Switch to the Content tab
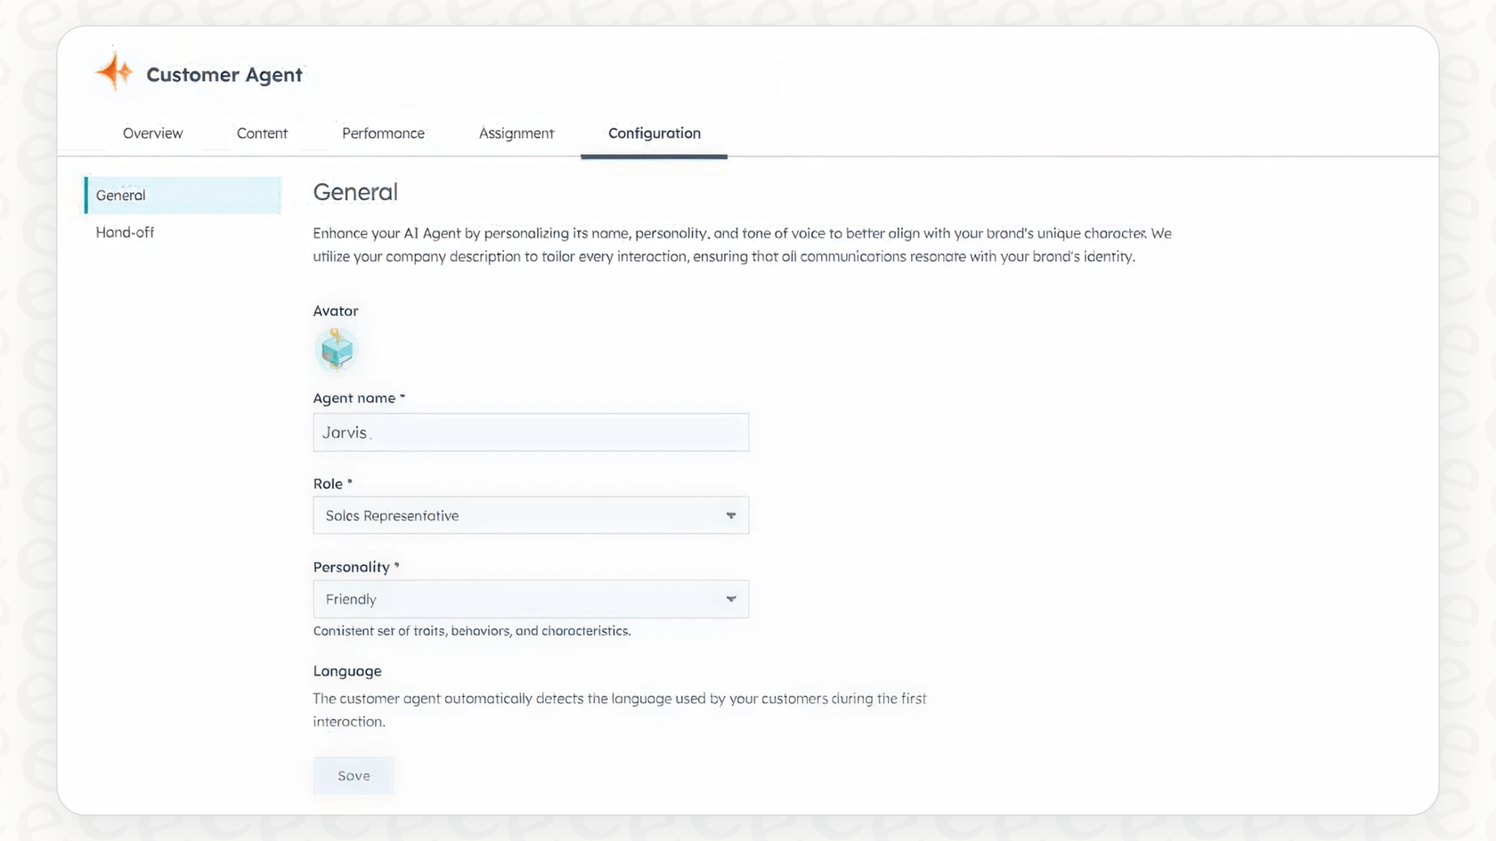 click(262, 133)
